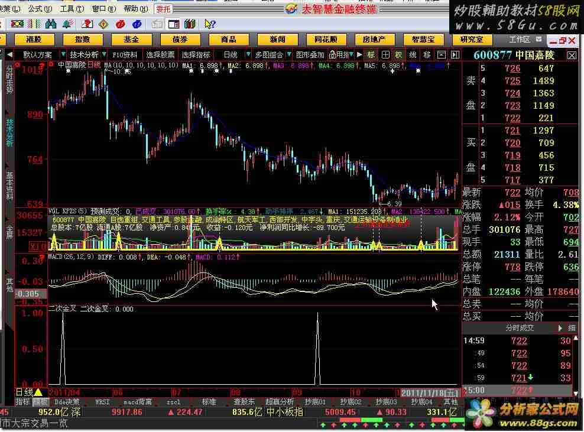Expand the 技术分析 dropdown arrow
584x432 pixels.
[104, 55]
